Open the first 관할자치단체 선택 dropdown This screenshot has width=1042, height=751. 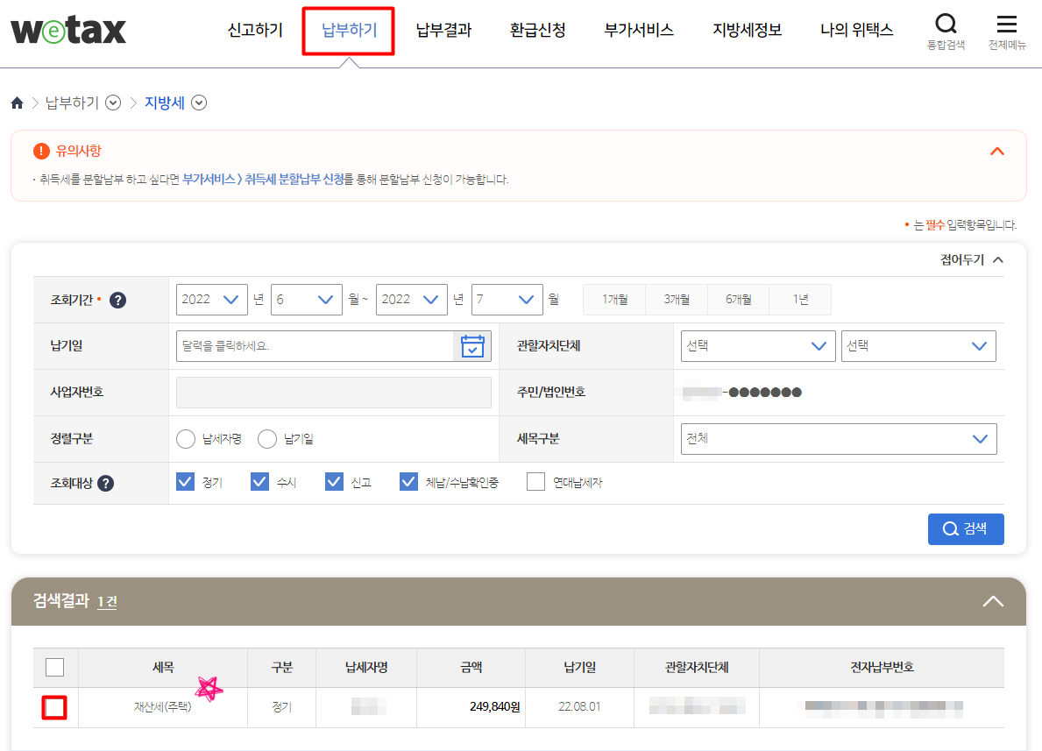pos(757,346)
